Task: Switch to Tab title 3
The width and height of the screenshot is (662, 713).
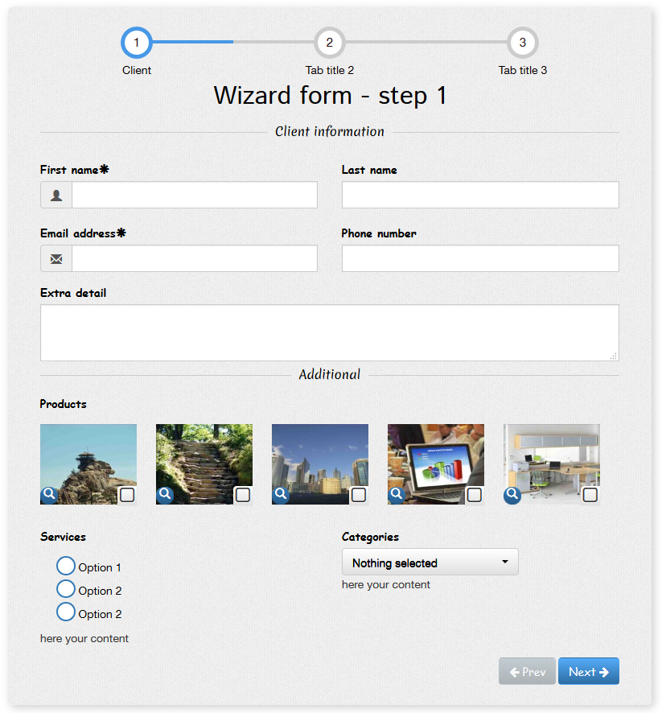Action: click(523, 43)
